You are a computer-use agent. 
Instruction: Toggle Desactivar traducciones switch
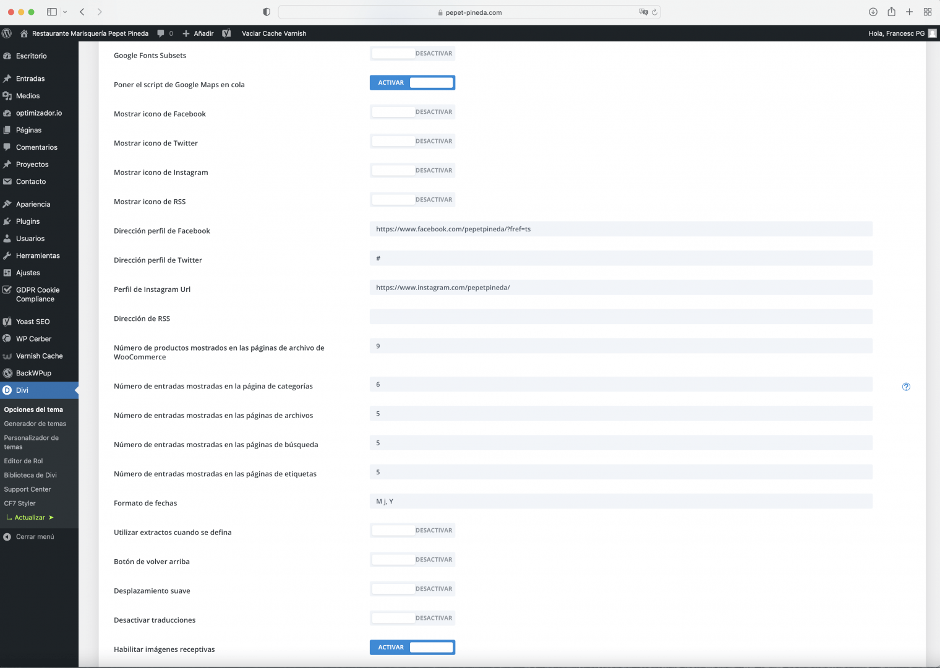coord(412,619)
